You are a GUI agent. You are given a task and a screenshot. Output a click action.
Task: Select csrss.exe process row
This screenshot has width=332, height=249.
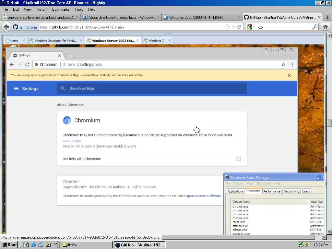coord(278,222)
